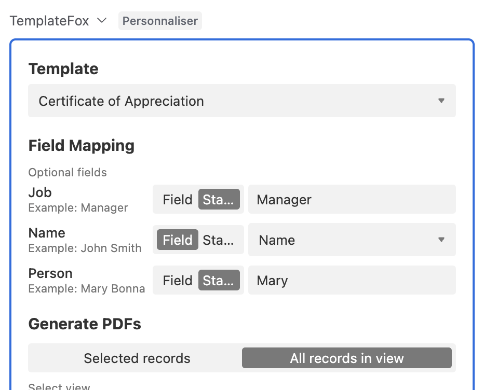484x390 pixels.
Task: Click the Mary static value field
Action: click(352, 280)
